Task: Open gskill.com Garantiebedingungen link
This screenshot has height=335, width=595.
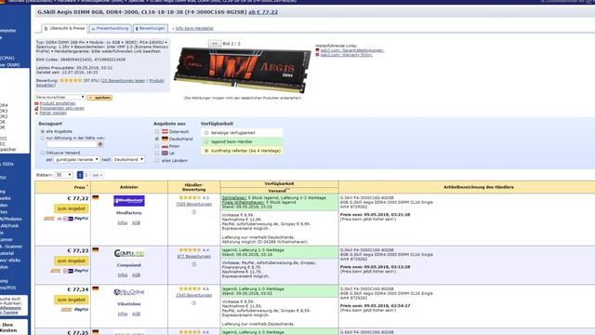Action: point(351,50)
